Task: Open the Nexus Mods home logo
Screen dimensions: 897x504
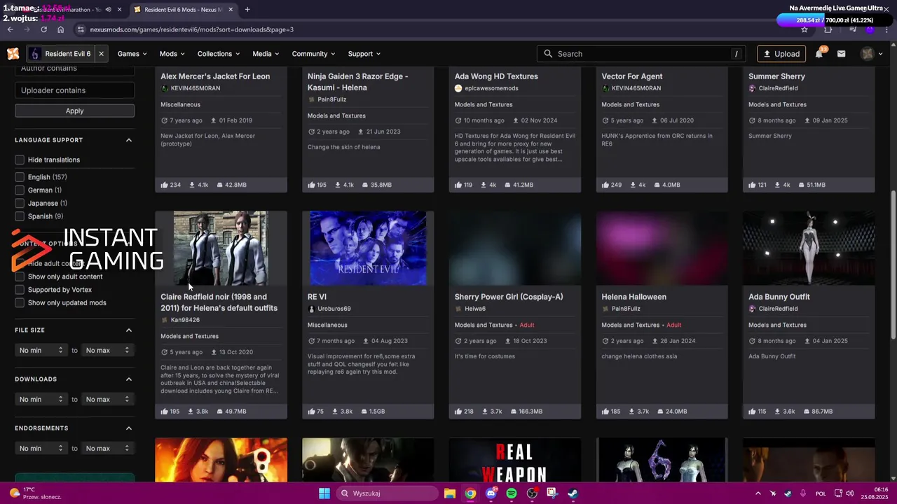Action: pos(13,54)
